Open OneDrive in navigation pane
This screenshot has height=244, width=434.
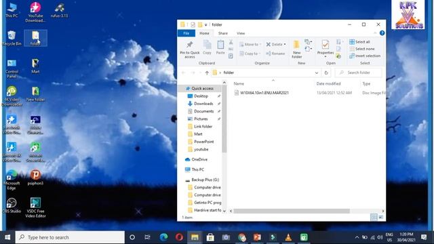coord(199,160)
